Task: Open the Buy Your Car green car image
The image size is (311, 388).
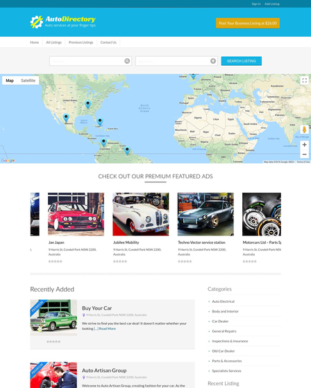Action: coord(53,318)
